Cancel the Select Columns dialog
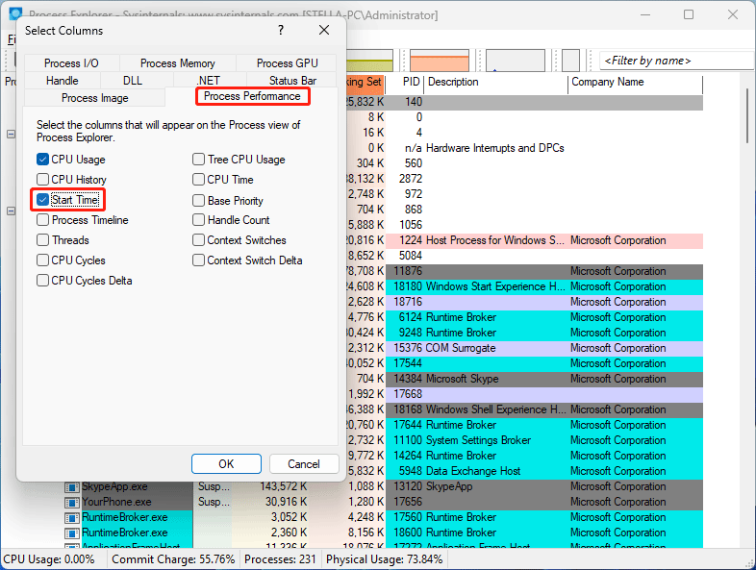This screenshot has width=756, height=570. pyautogui.click(x=304, y=464)
